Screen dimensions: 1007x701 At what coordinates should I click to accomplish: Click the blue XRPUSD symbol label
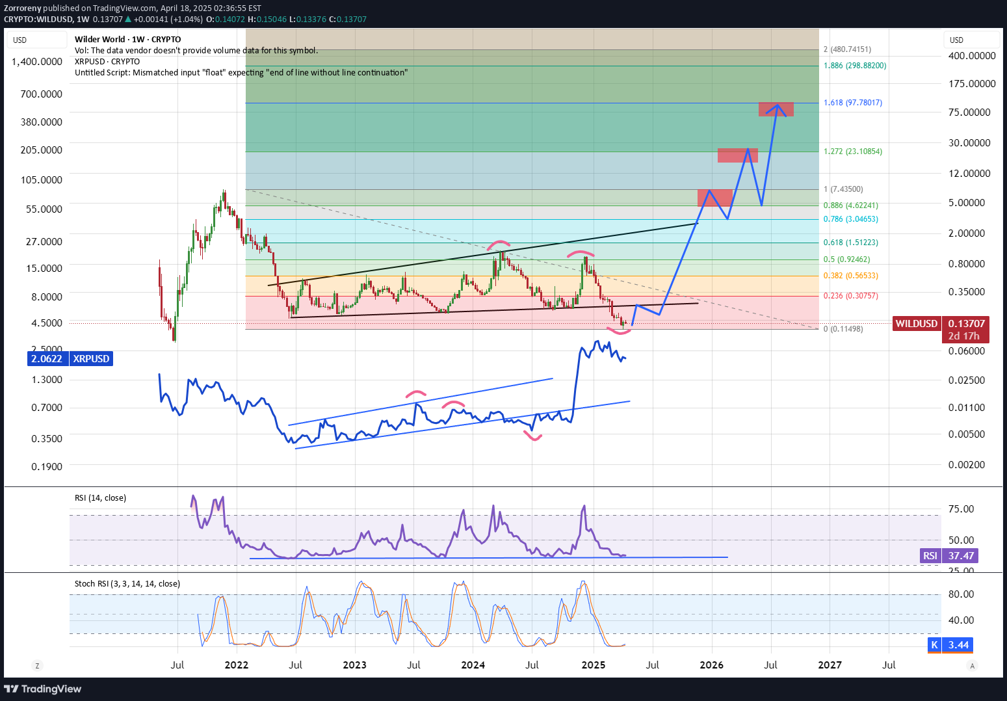[91, 358]
